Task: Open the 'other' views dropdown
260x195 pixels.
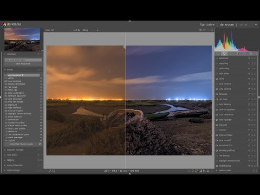Action: tap(248, 24)
